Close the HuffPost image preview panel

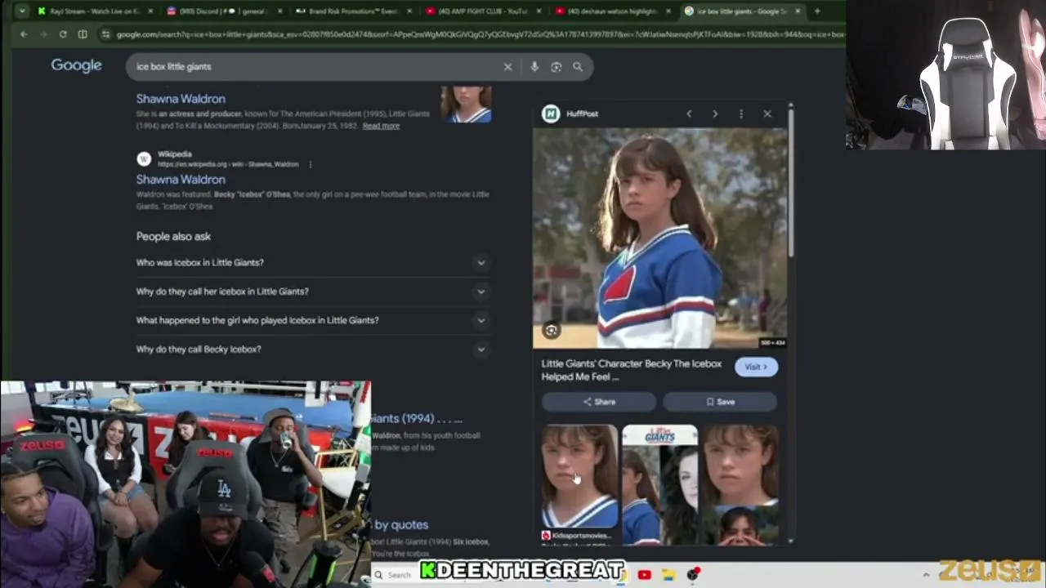click(x=767, y=114)
